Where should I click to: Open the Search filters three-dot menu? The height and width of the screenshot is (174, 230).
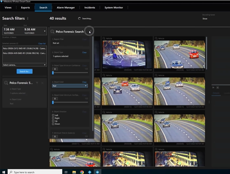tap(28, 19)
